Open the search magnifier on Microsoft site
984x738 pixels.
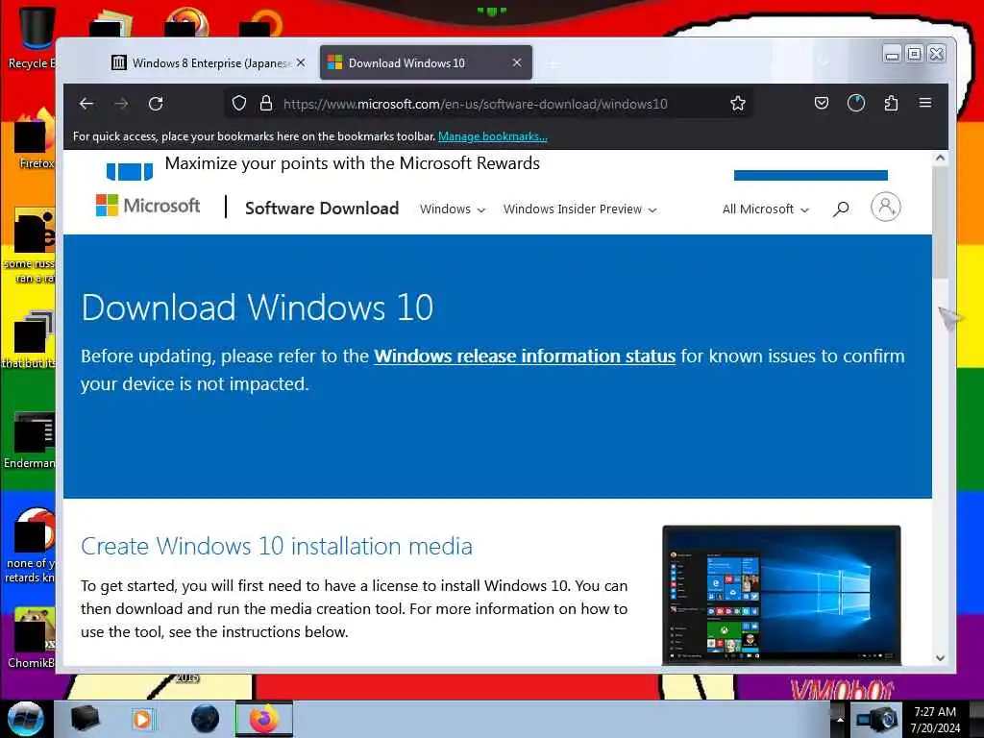point(841,209)
